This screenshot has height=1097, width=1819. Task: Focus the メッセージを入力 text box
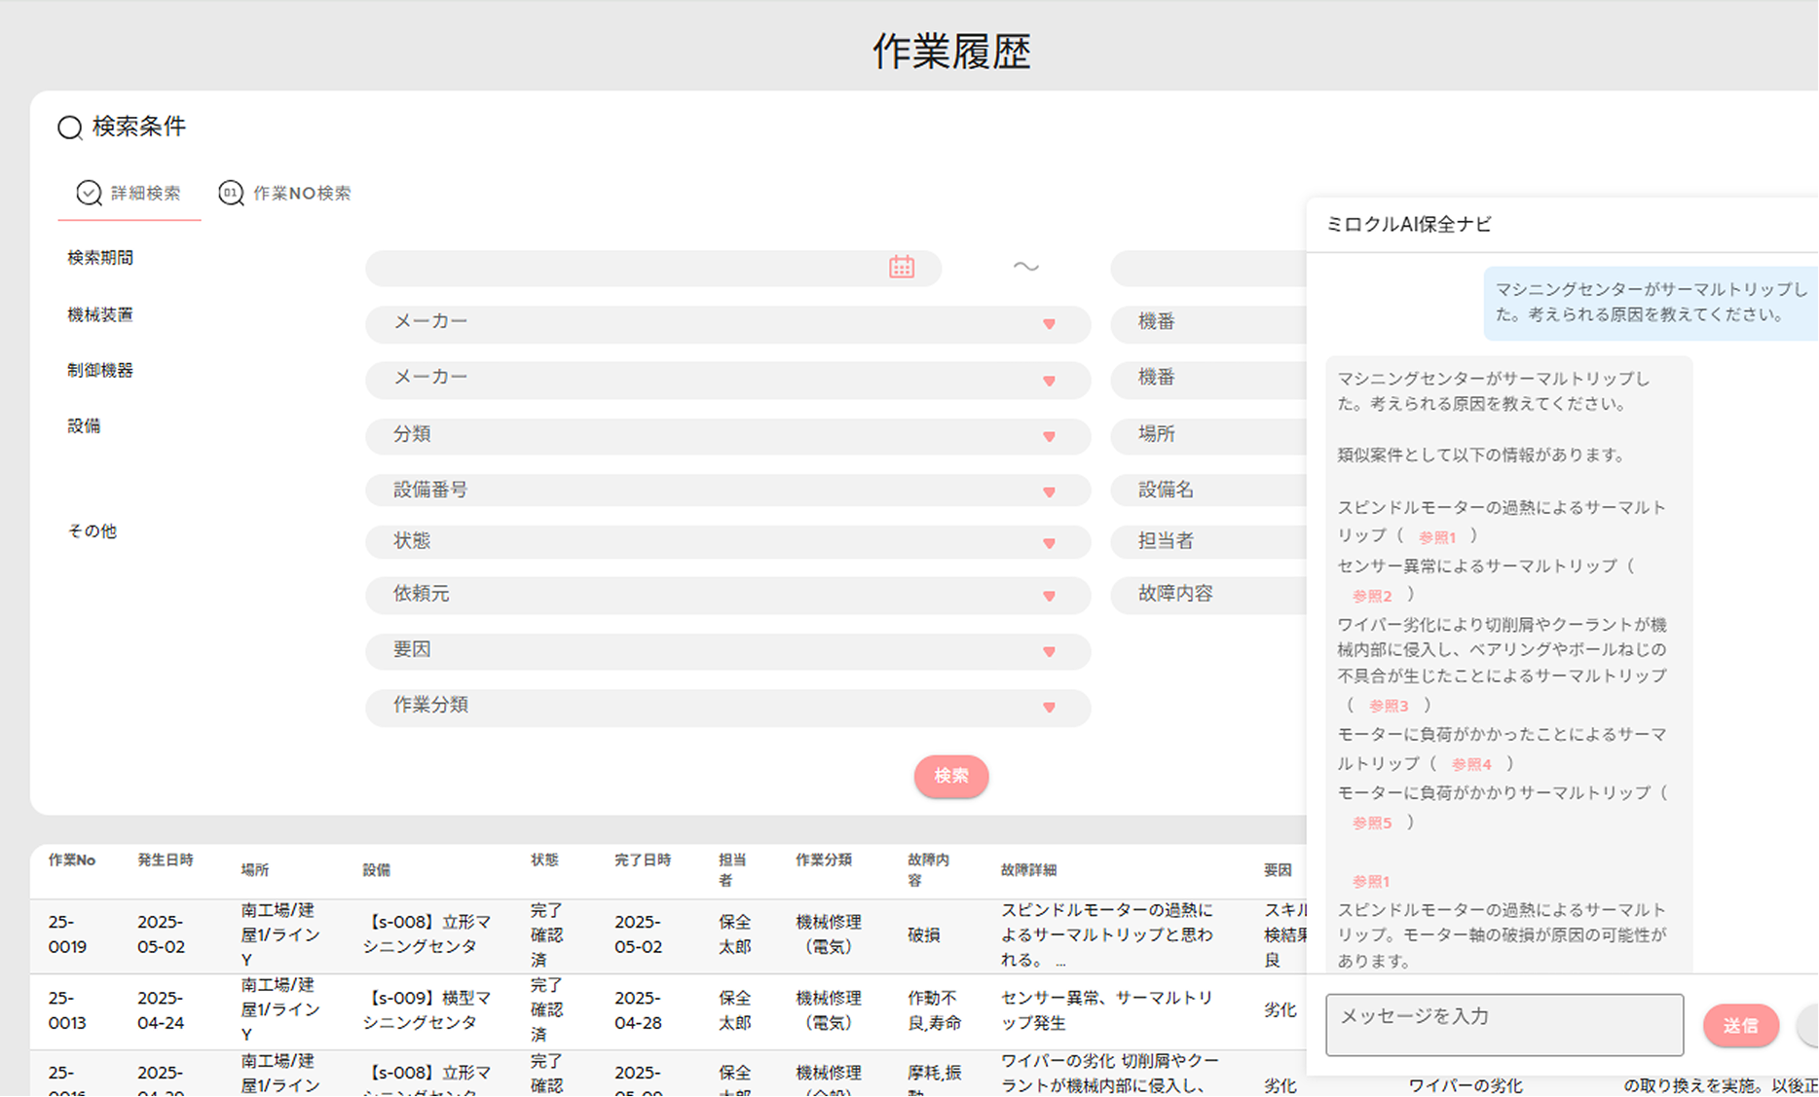coord(1503,1024)
